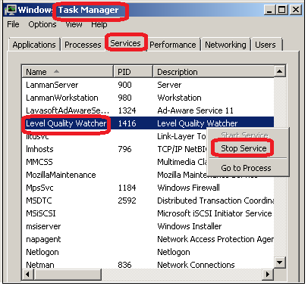Screen dimensions: 308x286
Task: Switch to the Processes tab
Action: tap(83, 45)
